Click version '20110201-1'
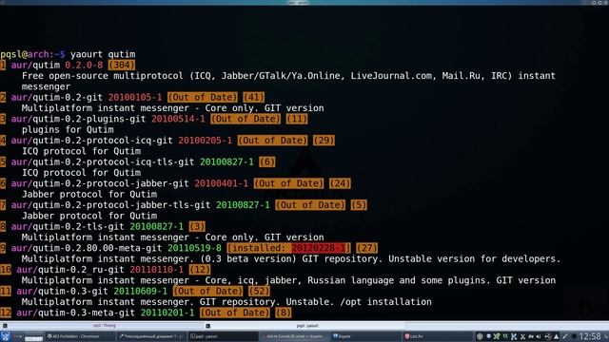Image resolution: width=609 pixels, height=342 pixels. pyautogui.click(x=167, y=313)
